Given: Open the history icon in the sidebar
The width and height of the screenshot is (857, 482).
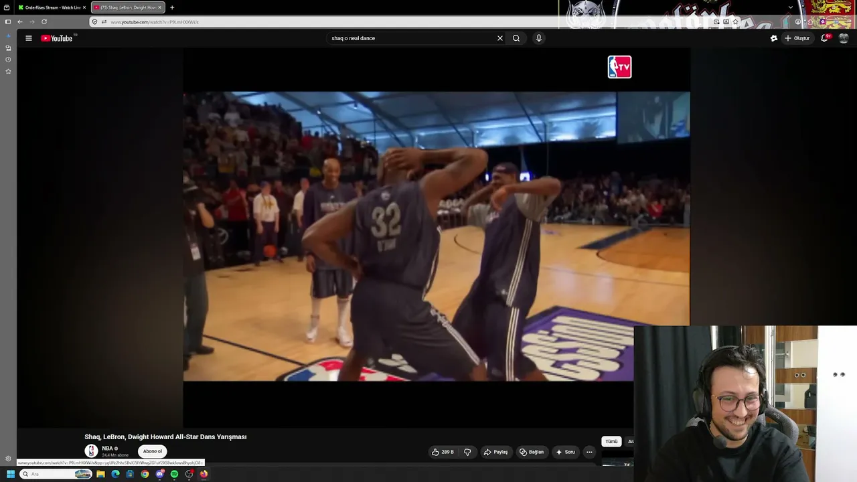Looking at the screenshot, I should click(8, 60).
